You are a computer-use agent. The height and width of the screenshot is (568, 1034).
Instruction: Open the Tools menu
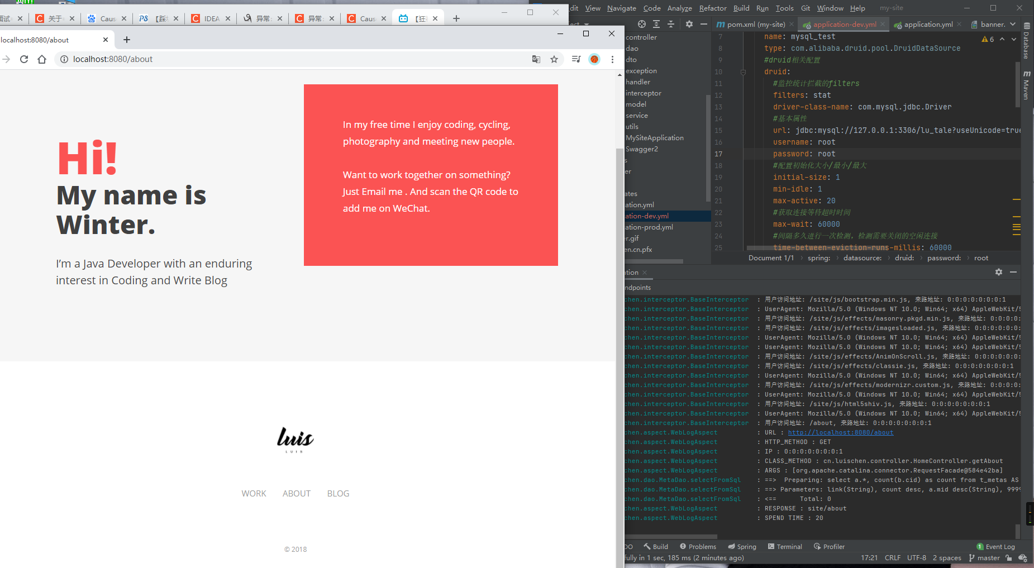tap(784, 8)
